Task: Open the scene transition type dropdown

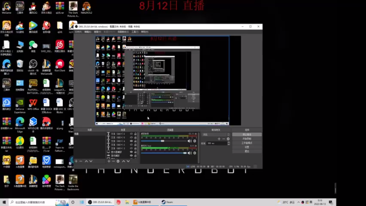Action: (x=216, y=135)
